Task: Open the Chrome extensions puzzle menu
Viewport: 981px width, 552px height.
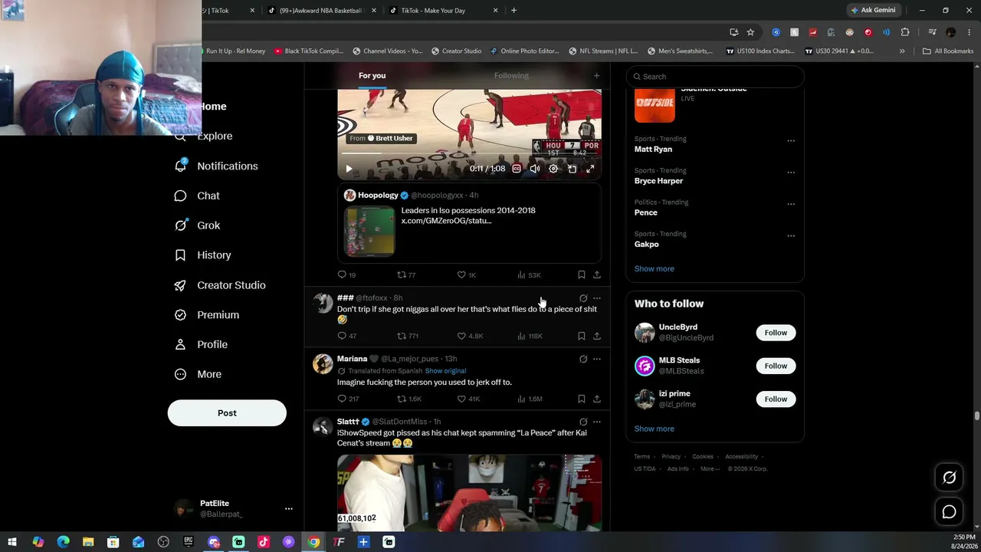Action: click(905, 32)
